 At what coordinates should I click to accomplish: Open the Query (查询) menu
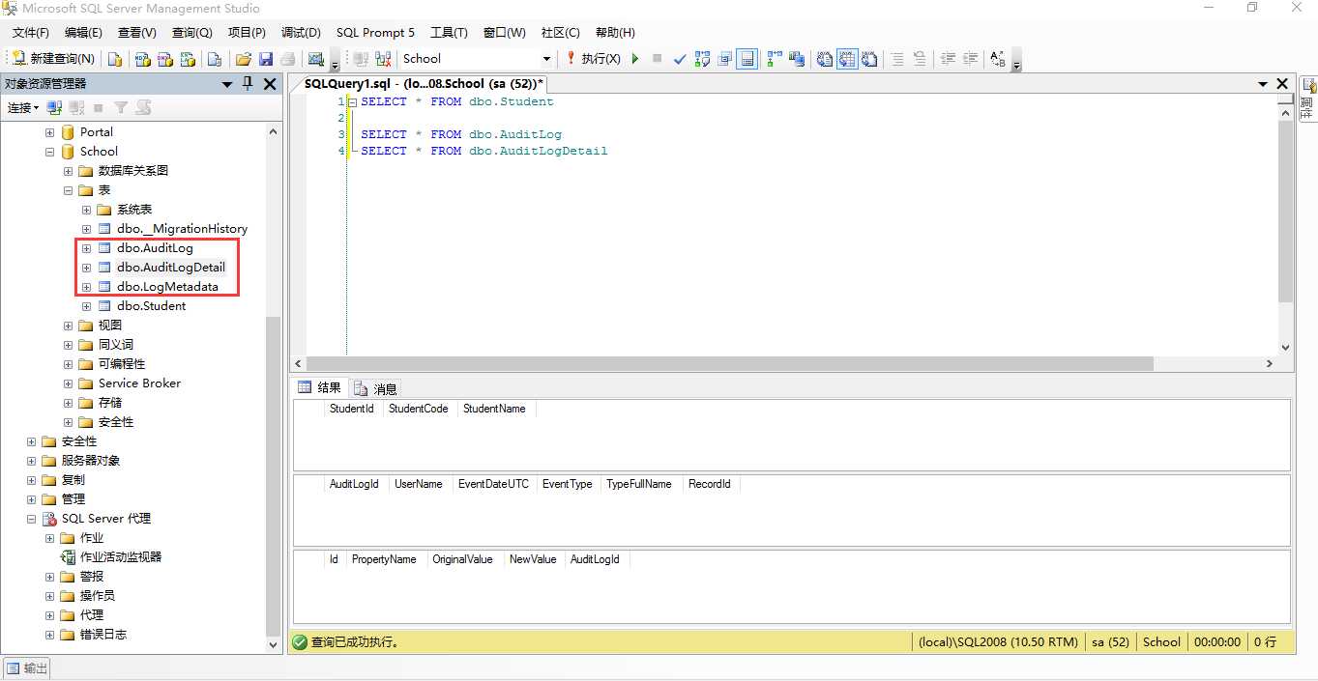coord(191,33)
